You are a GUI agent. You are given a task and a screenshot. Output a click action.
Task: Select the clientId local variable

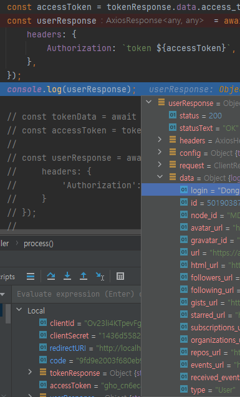click(77, 323)
